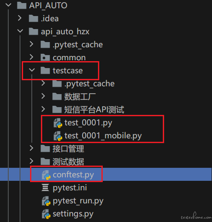Screen dimensions: 212x222
Task: Collapse the API_AUTO root folder
Action: (x=8, y=5)
